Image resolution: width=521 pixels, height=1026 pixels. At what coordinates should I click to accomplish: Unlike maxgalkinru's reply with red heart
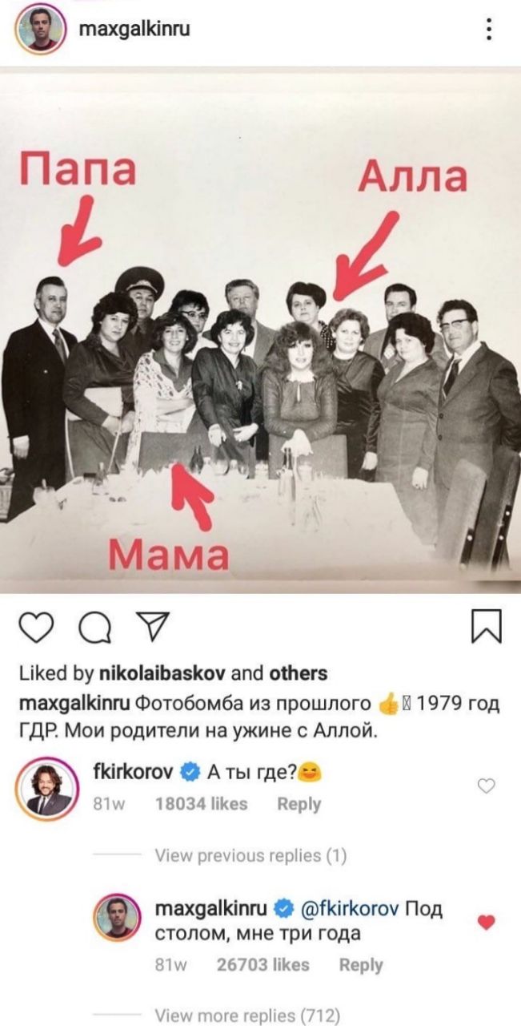click(x=486, y=923)
